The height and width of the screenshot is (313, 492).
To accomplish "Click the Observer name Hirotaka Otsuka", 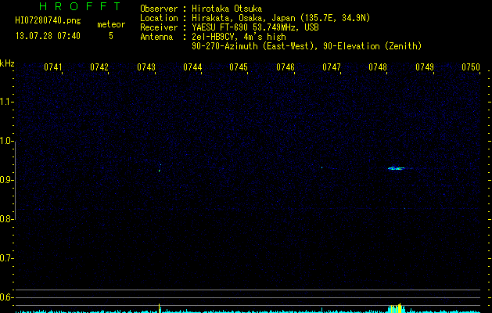I will [x=227, y=9].
